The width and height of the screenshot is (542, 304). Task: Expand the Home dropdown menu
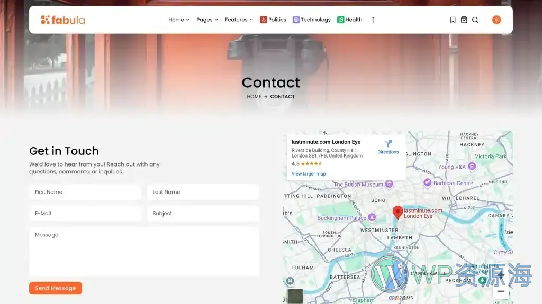(179, 20)
